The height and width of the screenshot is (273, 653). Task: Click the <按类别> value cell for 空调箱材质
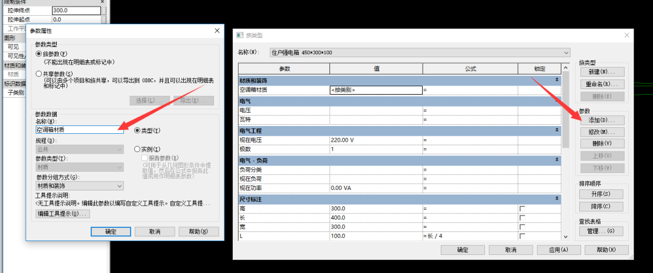pos(376,90)
